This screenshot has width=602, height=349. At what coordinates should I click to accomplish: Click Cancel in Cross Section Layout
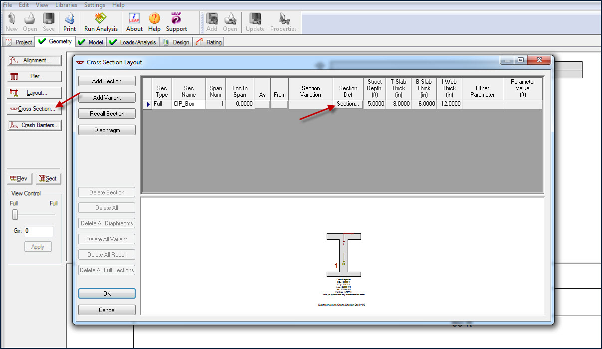107,310
